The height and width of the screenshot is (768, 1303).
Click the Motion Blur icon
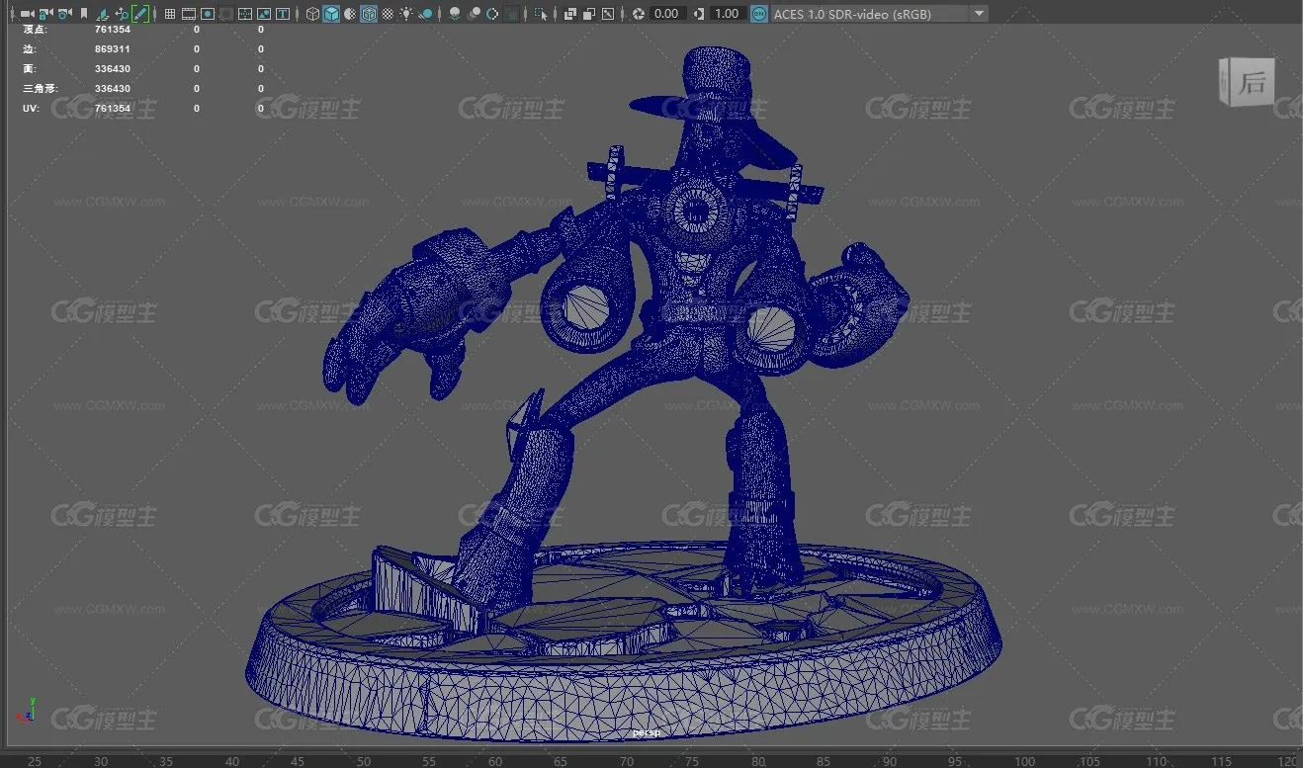pos(474,14)
